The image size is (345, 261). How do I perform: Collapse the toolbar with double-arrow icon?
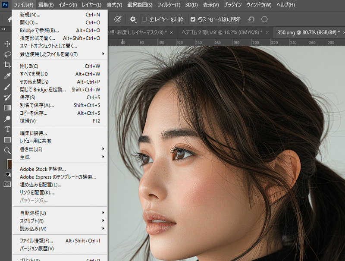tap(4, 29)
